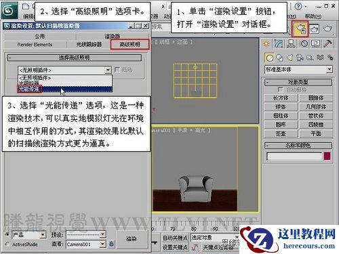Open the 产品 render mode dropdown
The width and height of the screenshot is (339, 254).
click(29, 235)
